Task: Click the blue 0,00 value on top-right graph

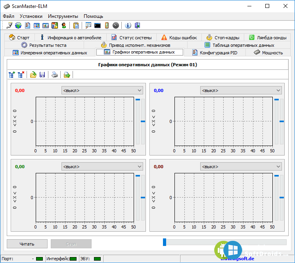Action: point(159,90)
